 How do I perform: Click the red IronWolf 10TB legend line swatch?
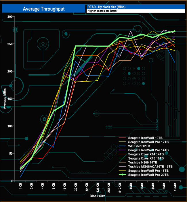coord(122,138)
